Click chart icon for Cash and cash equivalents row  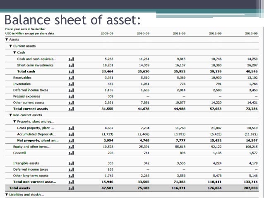point(70,59)
